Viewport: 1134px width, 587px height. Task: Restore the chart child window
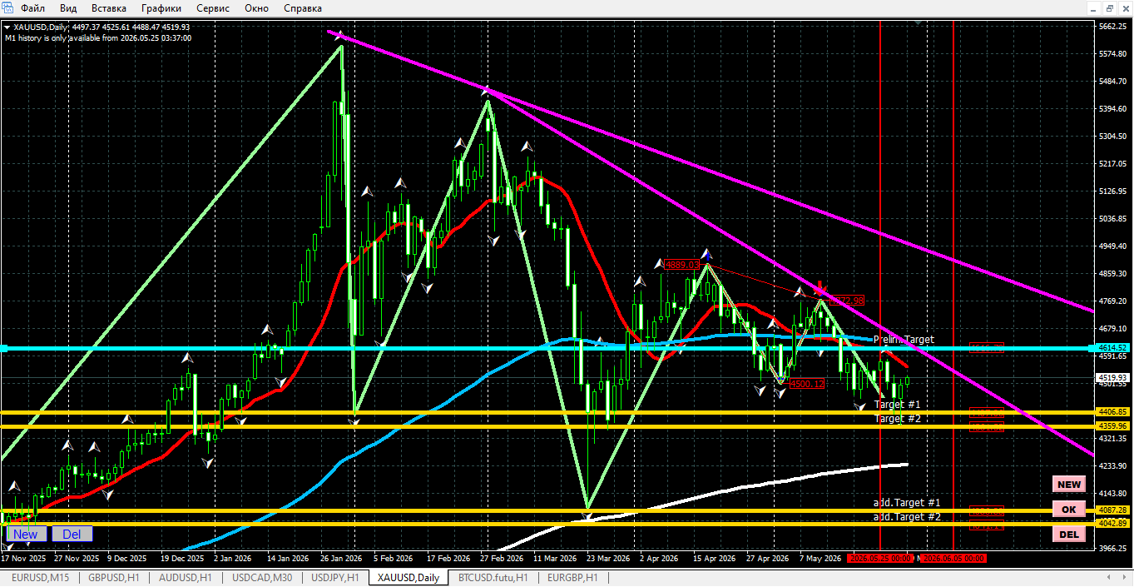click(x=1111, y=8)
